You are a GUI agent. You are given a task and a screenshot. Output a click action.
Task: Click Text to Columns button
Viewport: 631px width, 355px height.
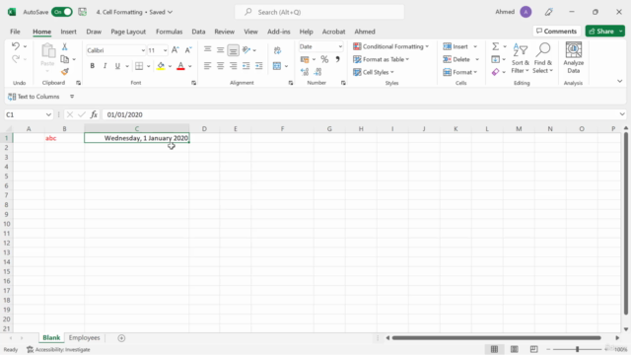tap(34, 97)
